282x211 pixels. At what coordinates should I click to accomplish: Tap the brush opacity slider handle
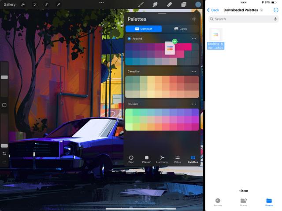pos(4,146)
